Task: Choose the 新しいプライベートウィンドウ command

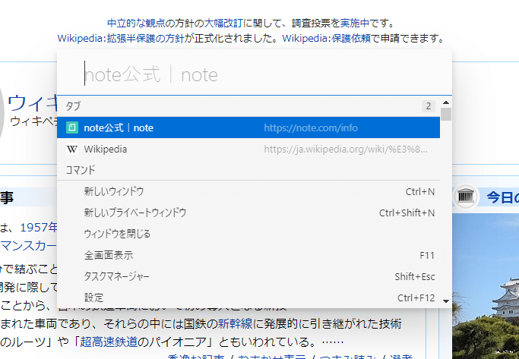Action: 248,213
